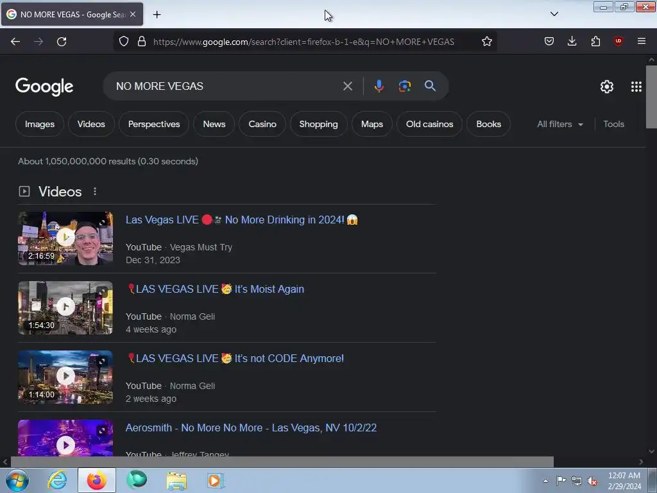Click the Firefox taskbar button

pyautogui.click(x=97, y=480)
